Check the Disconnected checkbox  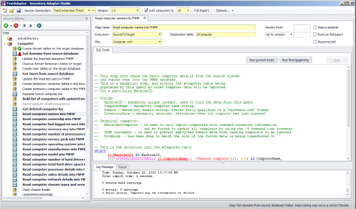click(315, 42)
